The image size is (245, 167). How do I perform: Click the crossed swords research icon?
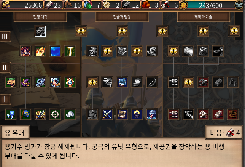coord(107,114)
